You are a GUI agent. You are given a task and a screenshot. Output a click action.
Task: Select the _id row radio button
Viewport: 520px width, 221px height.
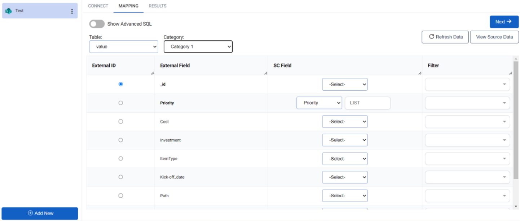(121, 84)
